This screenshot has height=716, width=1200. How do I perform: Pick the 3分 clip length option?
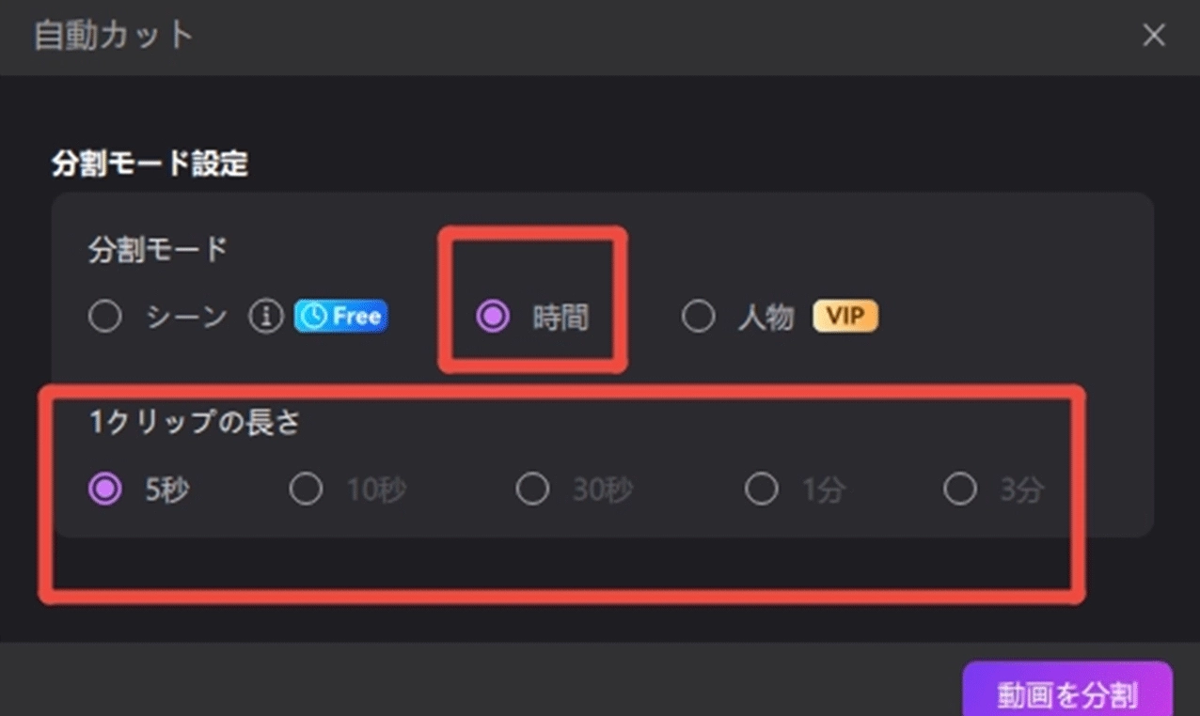pos(961,489)
